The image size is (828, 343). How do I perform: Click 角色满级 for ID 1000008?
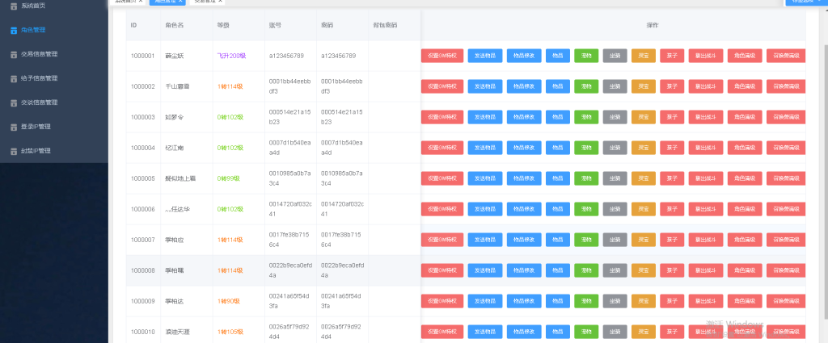tap(744, 270)
